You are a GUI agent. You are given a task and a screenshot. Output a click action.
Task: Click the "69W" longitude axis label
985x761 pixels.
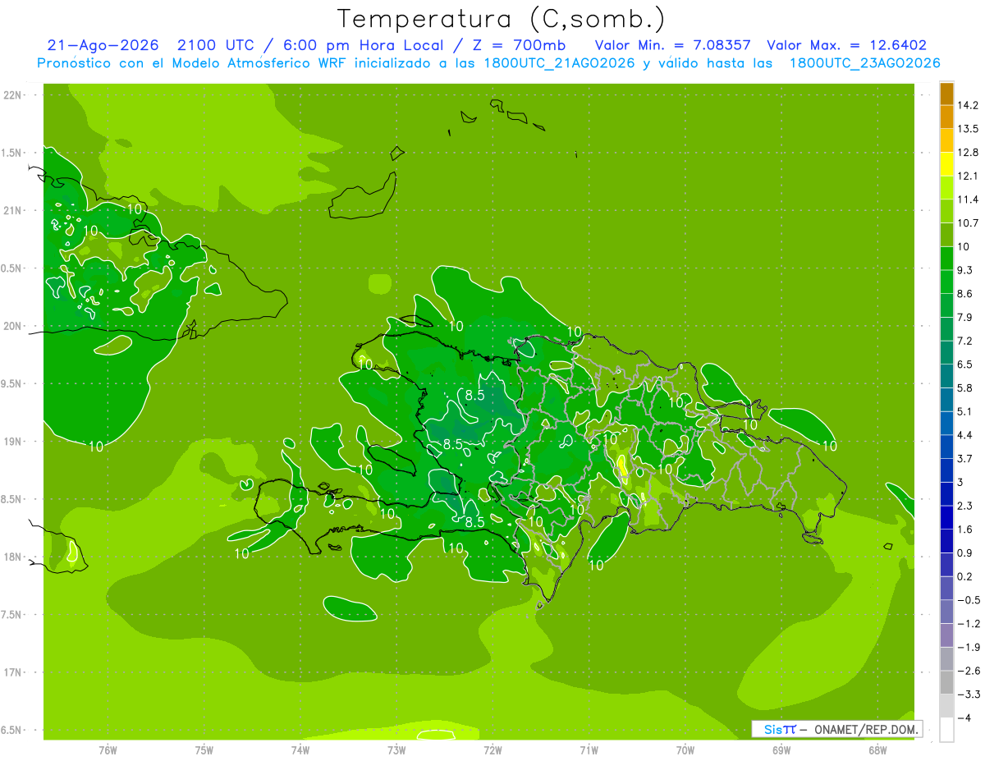pos(781,750)
